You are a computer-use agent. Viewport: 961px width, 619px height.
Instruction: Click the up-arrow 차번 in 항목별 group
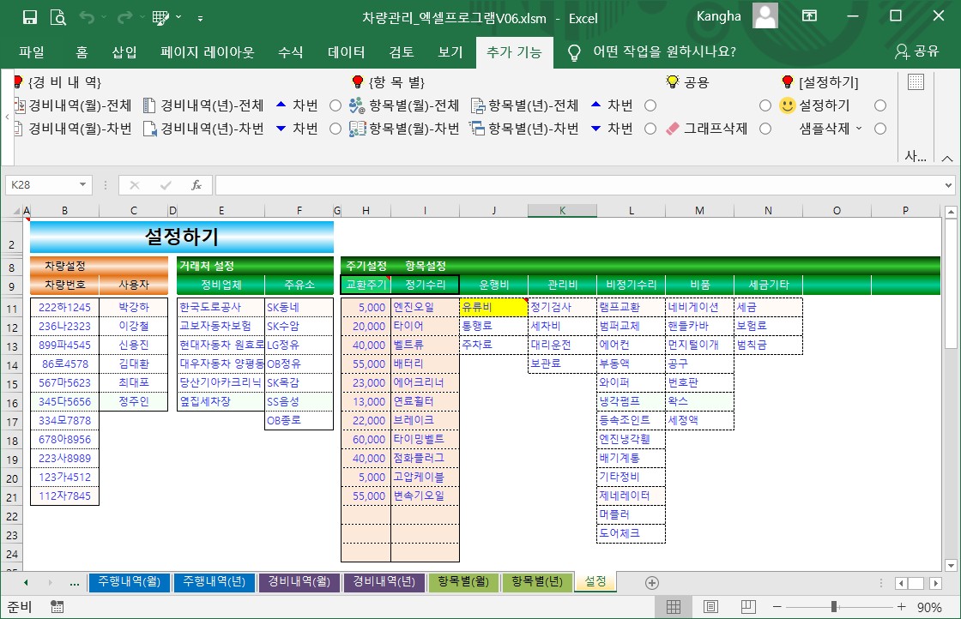click(x=612, y=105)
